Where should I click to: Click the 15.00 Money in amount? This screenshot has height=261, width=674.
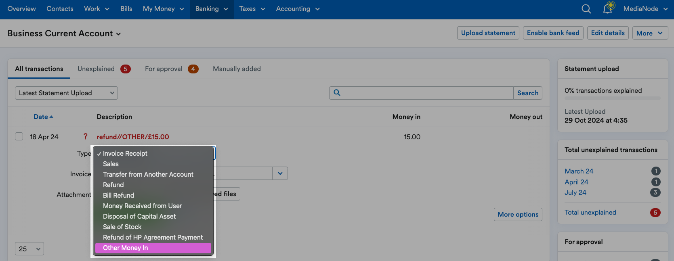412,137
